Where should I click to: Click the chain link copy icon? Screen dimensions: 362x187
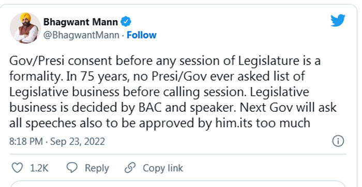(x=130, y=167)
